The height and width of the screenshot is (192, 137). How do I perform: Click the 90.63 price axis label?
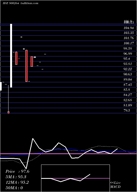click(128, 74)
